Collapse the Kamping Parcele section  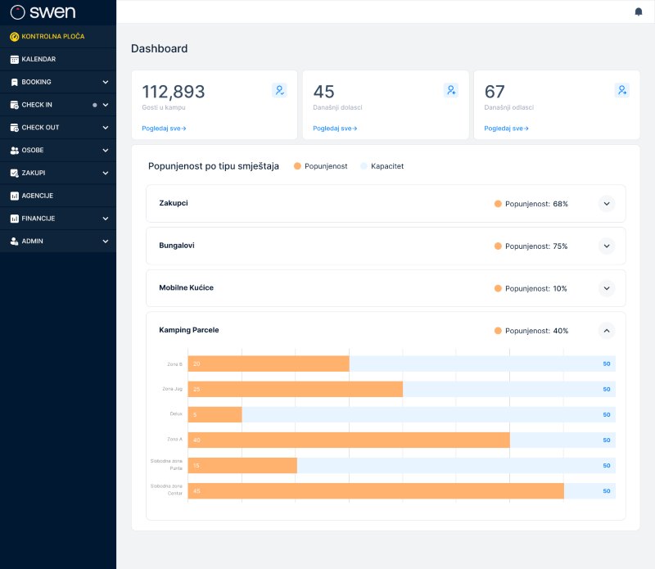click(x=606, y=331)
